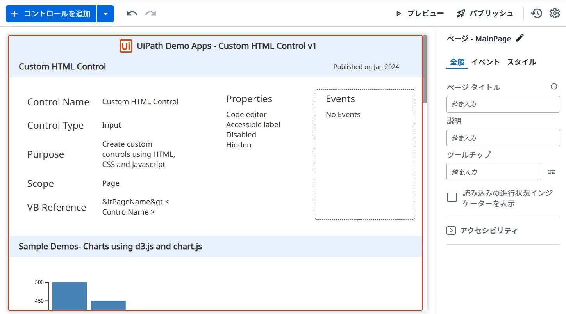This screenshot has height=314, width=566.
Task: Enable 読み込みの進行状況インジケーターを表示 checkbox
Action: [452, 197]
